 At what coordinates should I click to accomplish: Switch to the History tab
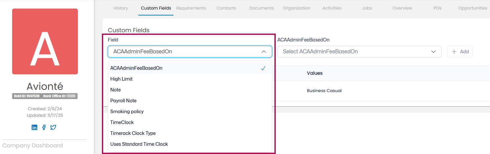[121, 8]
